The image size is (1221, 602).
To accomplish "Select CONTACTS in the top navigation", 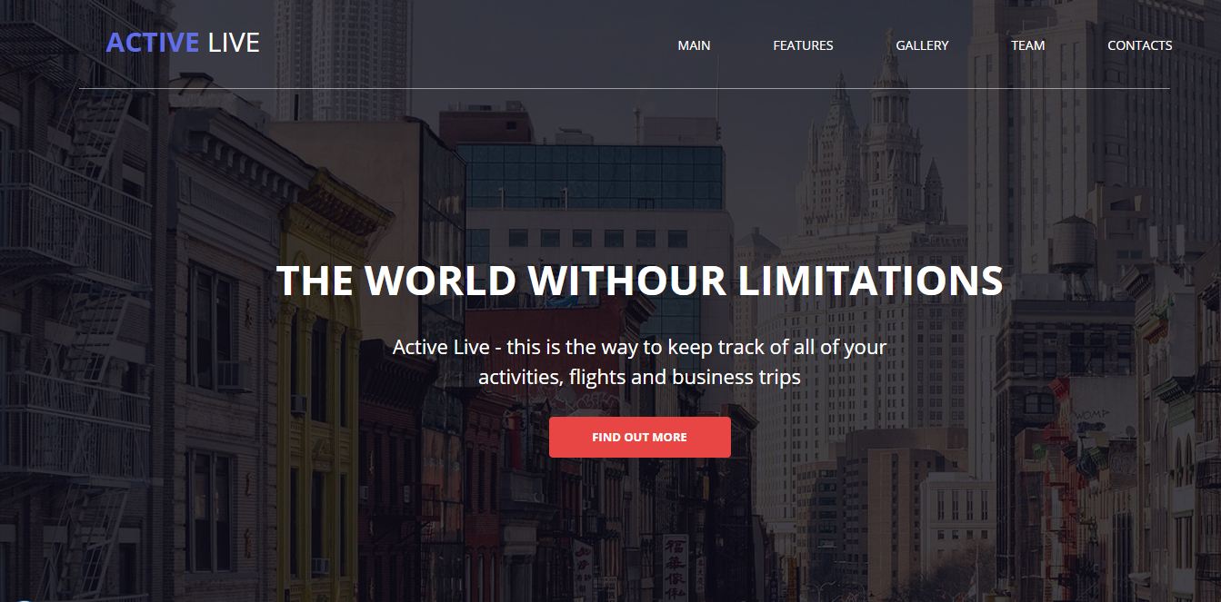I will (x=1139, y=45).
